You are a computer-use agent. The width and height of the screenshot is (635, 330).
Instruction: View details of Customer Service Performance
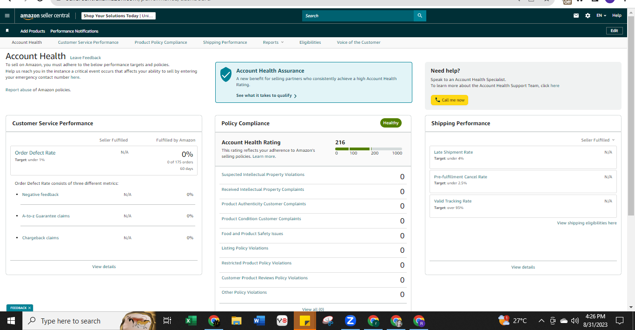tap(104, 267)
